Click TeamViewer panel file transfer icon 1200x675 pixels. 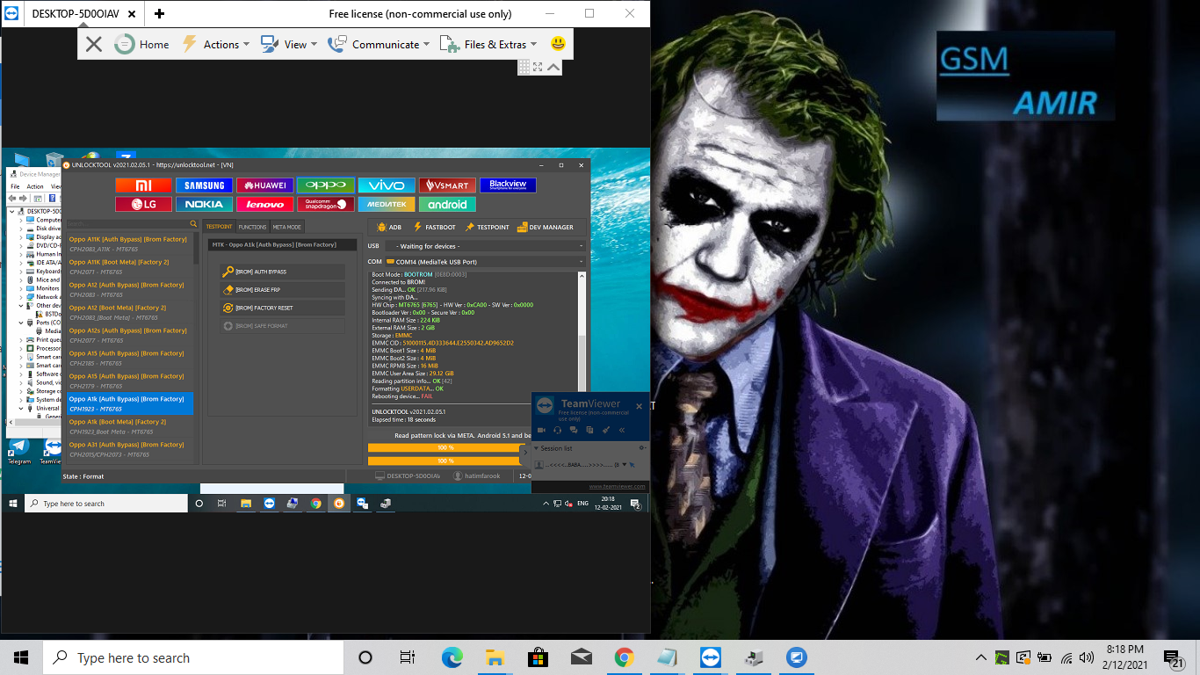coord(589,430)
